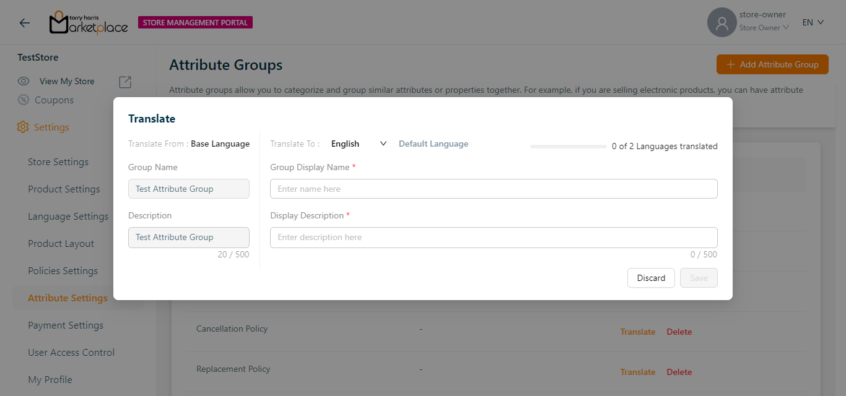
Task: Select Language Settings in the sidebar
Action: point(68,217)
